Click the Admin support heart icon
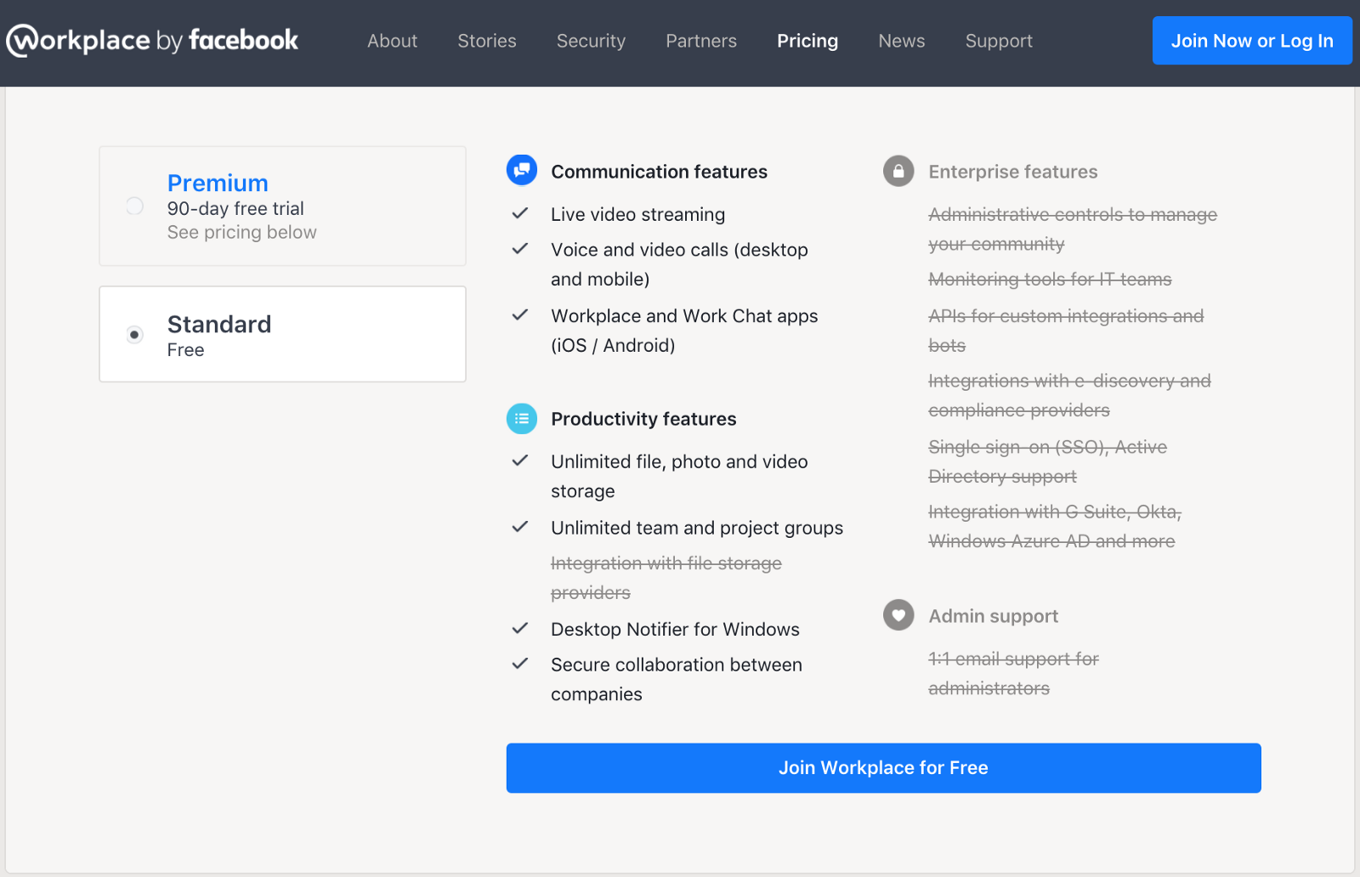Viewport: 1360px width, 877px height. [898, 615]
